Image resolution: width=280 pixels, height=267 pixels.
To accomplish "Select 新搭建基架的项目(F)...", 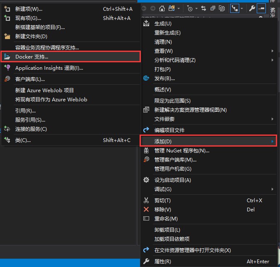I will point(71,27).
